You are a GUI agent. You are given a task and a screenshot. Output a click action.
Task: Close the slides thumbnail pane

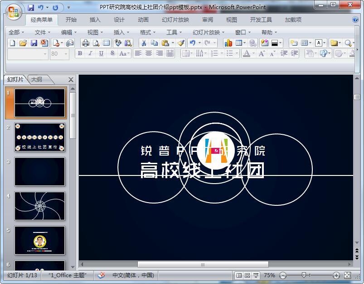point(71,80)
